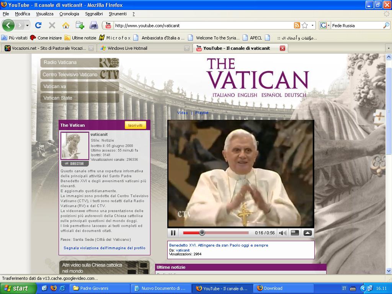Open the Welcome To the Syria bookmark
The image size is (392, 294).
coord(214,38)
